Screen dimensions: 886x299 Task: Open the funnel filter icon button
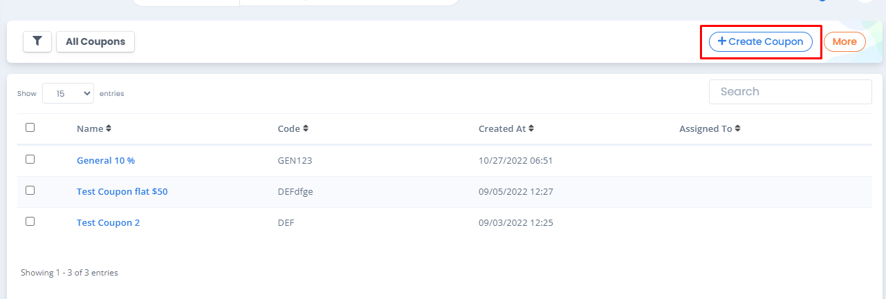37,41
